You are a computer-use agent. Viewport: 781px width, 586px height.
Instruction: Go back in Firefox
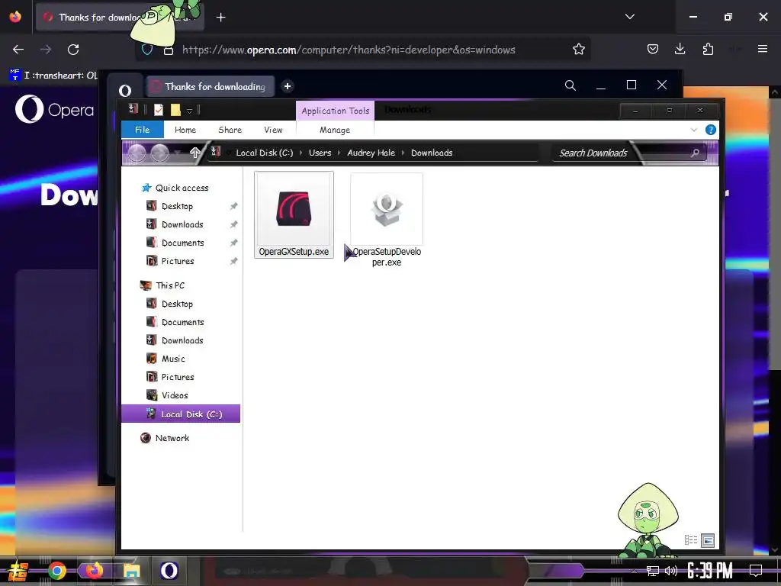[x=18, y=50]
